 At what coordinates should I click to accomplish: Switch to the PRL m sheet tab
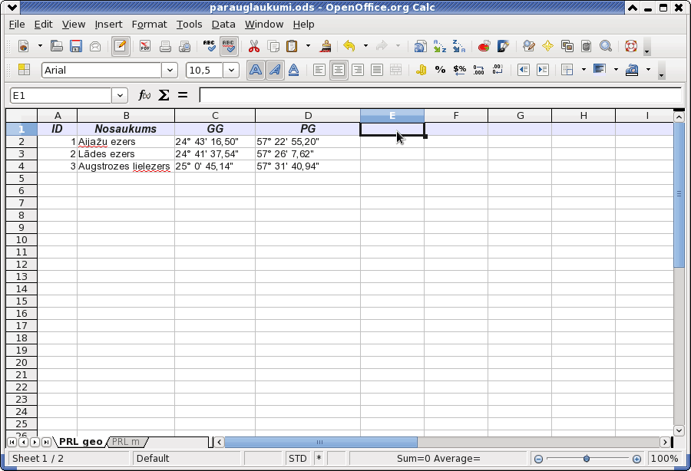126,442
